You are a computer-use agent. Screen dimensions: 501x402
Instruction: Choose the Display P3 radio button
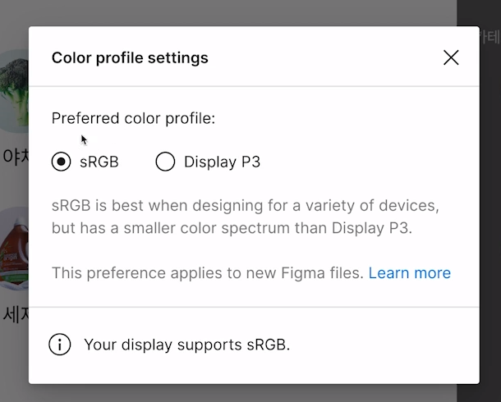pos(165,162)
